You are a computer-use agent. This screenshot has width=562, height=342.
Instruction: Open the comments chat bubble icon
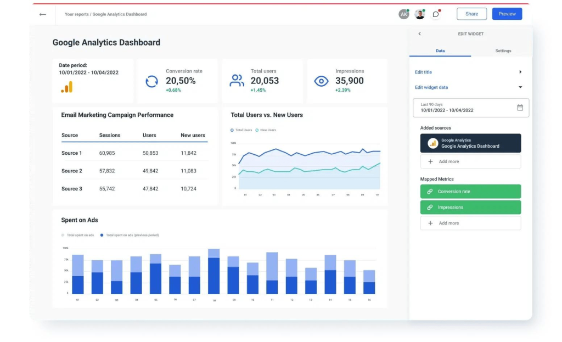[435, 14]
